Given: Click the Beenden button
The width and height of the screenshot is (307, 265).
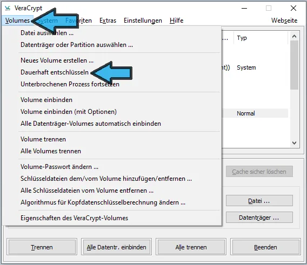Looking at the screenshot, I should click(x=265, y=247).
